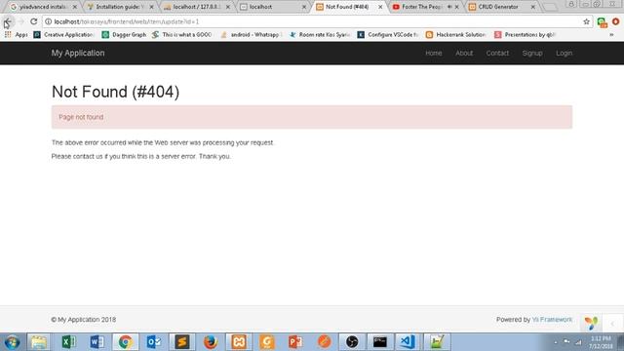Screen dimensions: 624x351
Task: Open the About page from navbar
Action: pyautogui.click(x=464, y=53)
